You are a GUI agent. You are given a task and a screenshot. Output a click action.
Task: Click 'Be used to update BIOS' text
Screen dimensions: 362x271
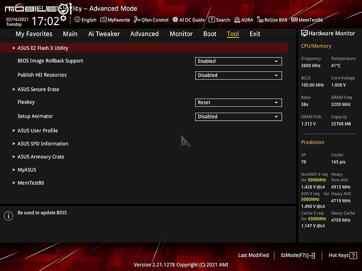(42, 213)
